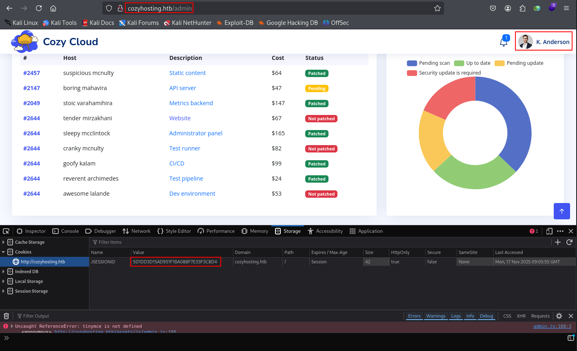Toggle Up to date legend swatch

tap(459, 63)
